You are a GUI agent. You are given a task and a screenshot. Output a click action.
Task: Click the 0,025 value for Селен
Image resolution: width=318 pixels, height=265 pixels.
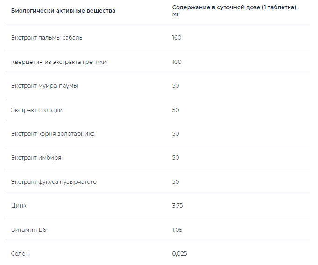click(x=180, y=254)
